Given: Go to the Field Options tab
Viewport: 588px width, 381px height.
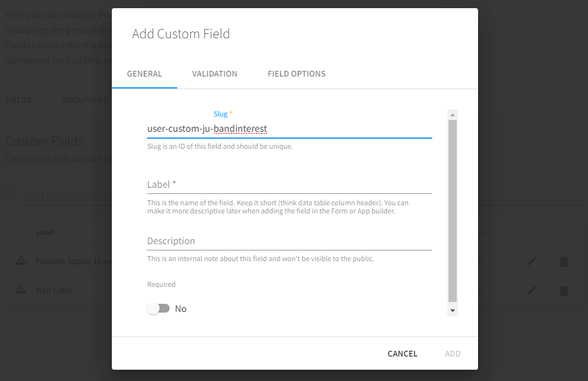Looking at the screenshot, I should pyautogui.click(x=297, y=74).
